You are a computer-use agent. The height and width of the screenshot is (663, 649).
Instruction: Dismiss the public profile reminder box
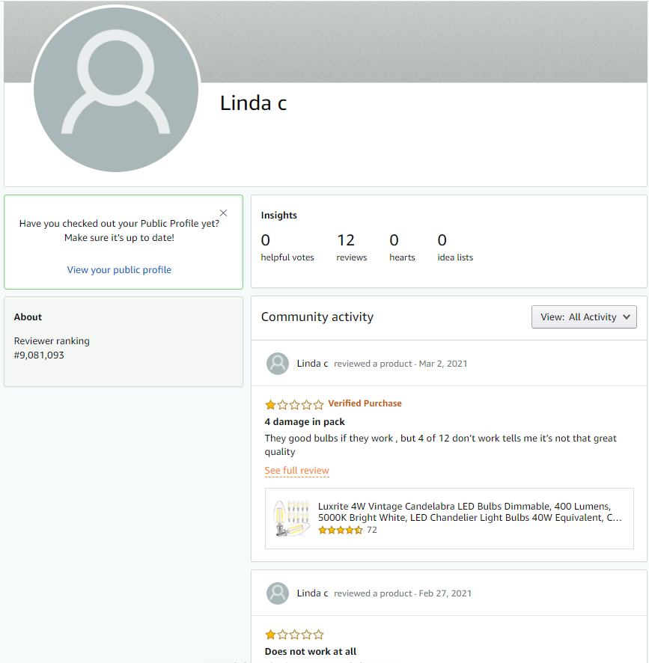(223, 213)
